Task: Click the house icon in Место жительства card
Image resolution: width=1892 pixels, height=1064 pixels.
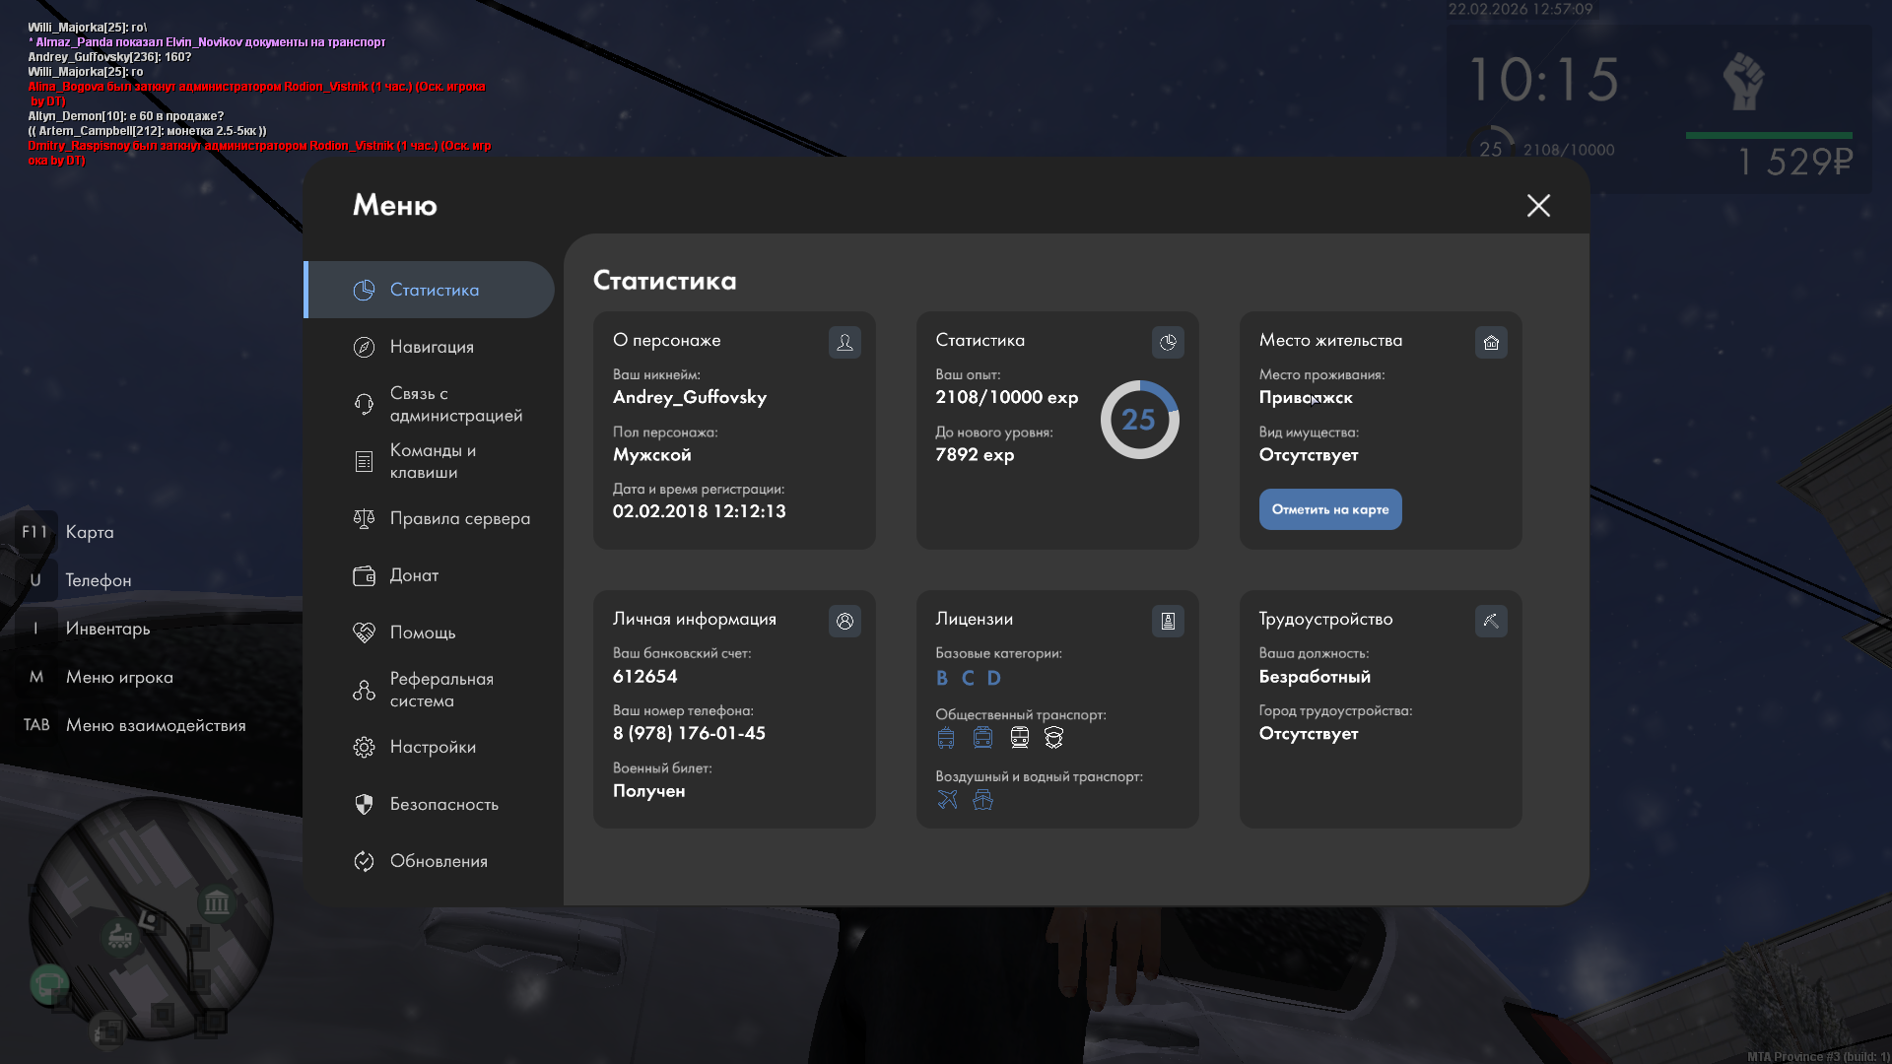Action: (1491, 342)
